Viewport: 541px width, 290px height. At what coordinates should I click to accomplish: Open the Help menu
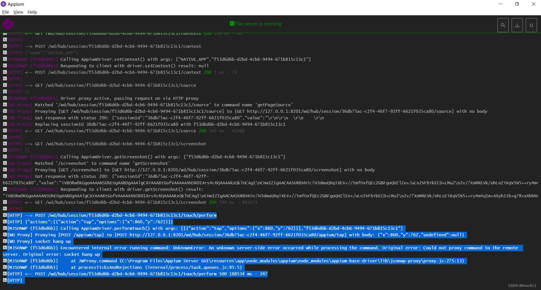pos(32,12)
